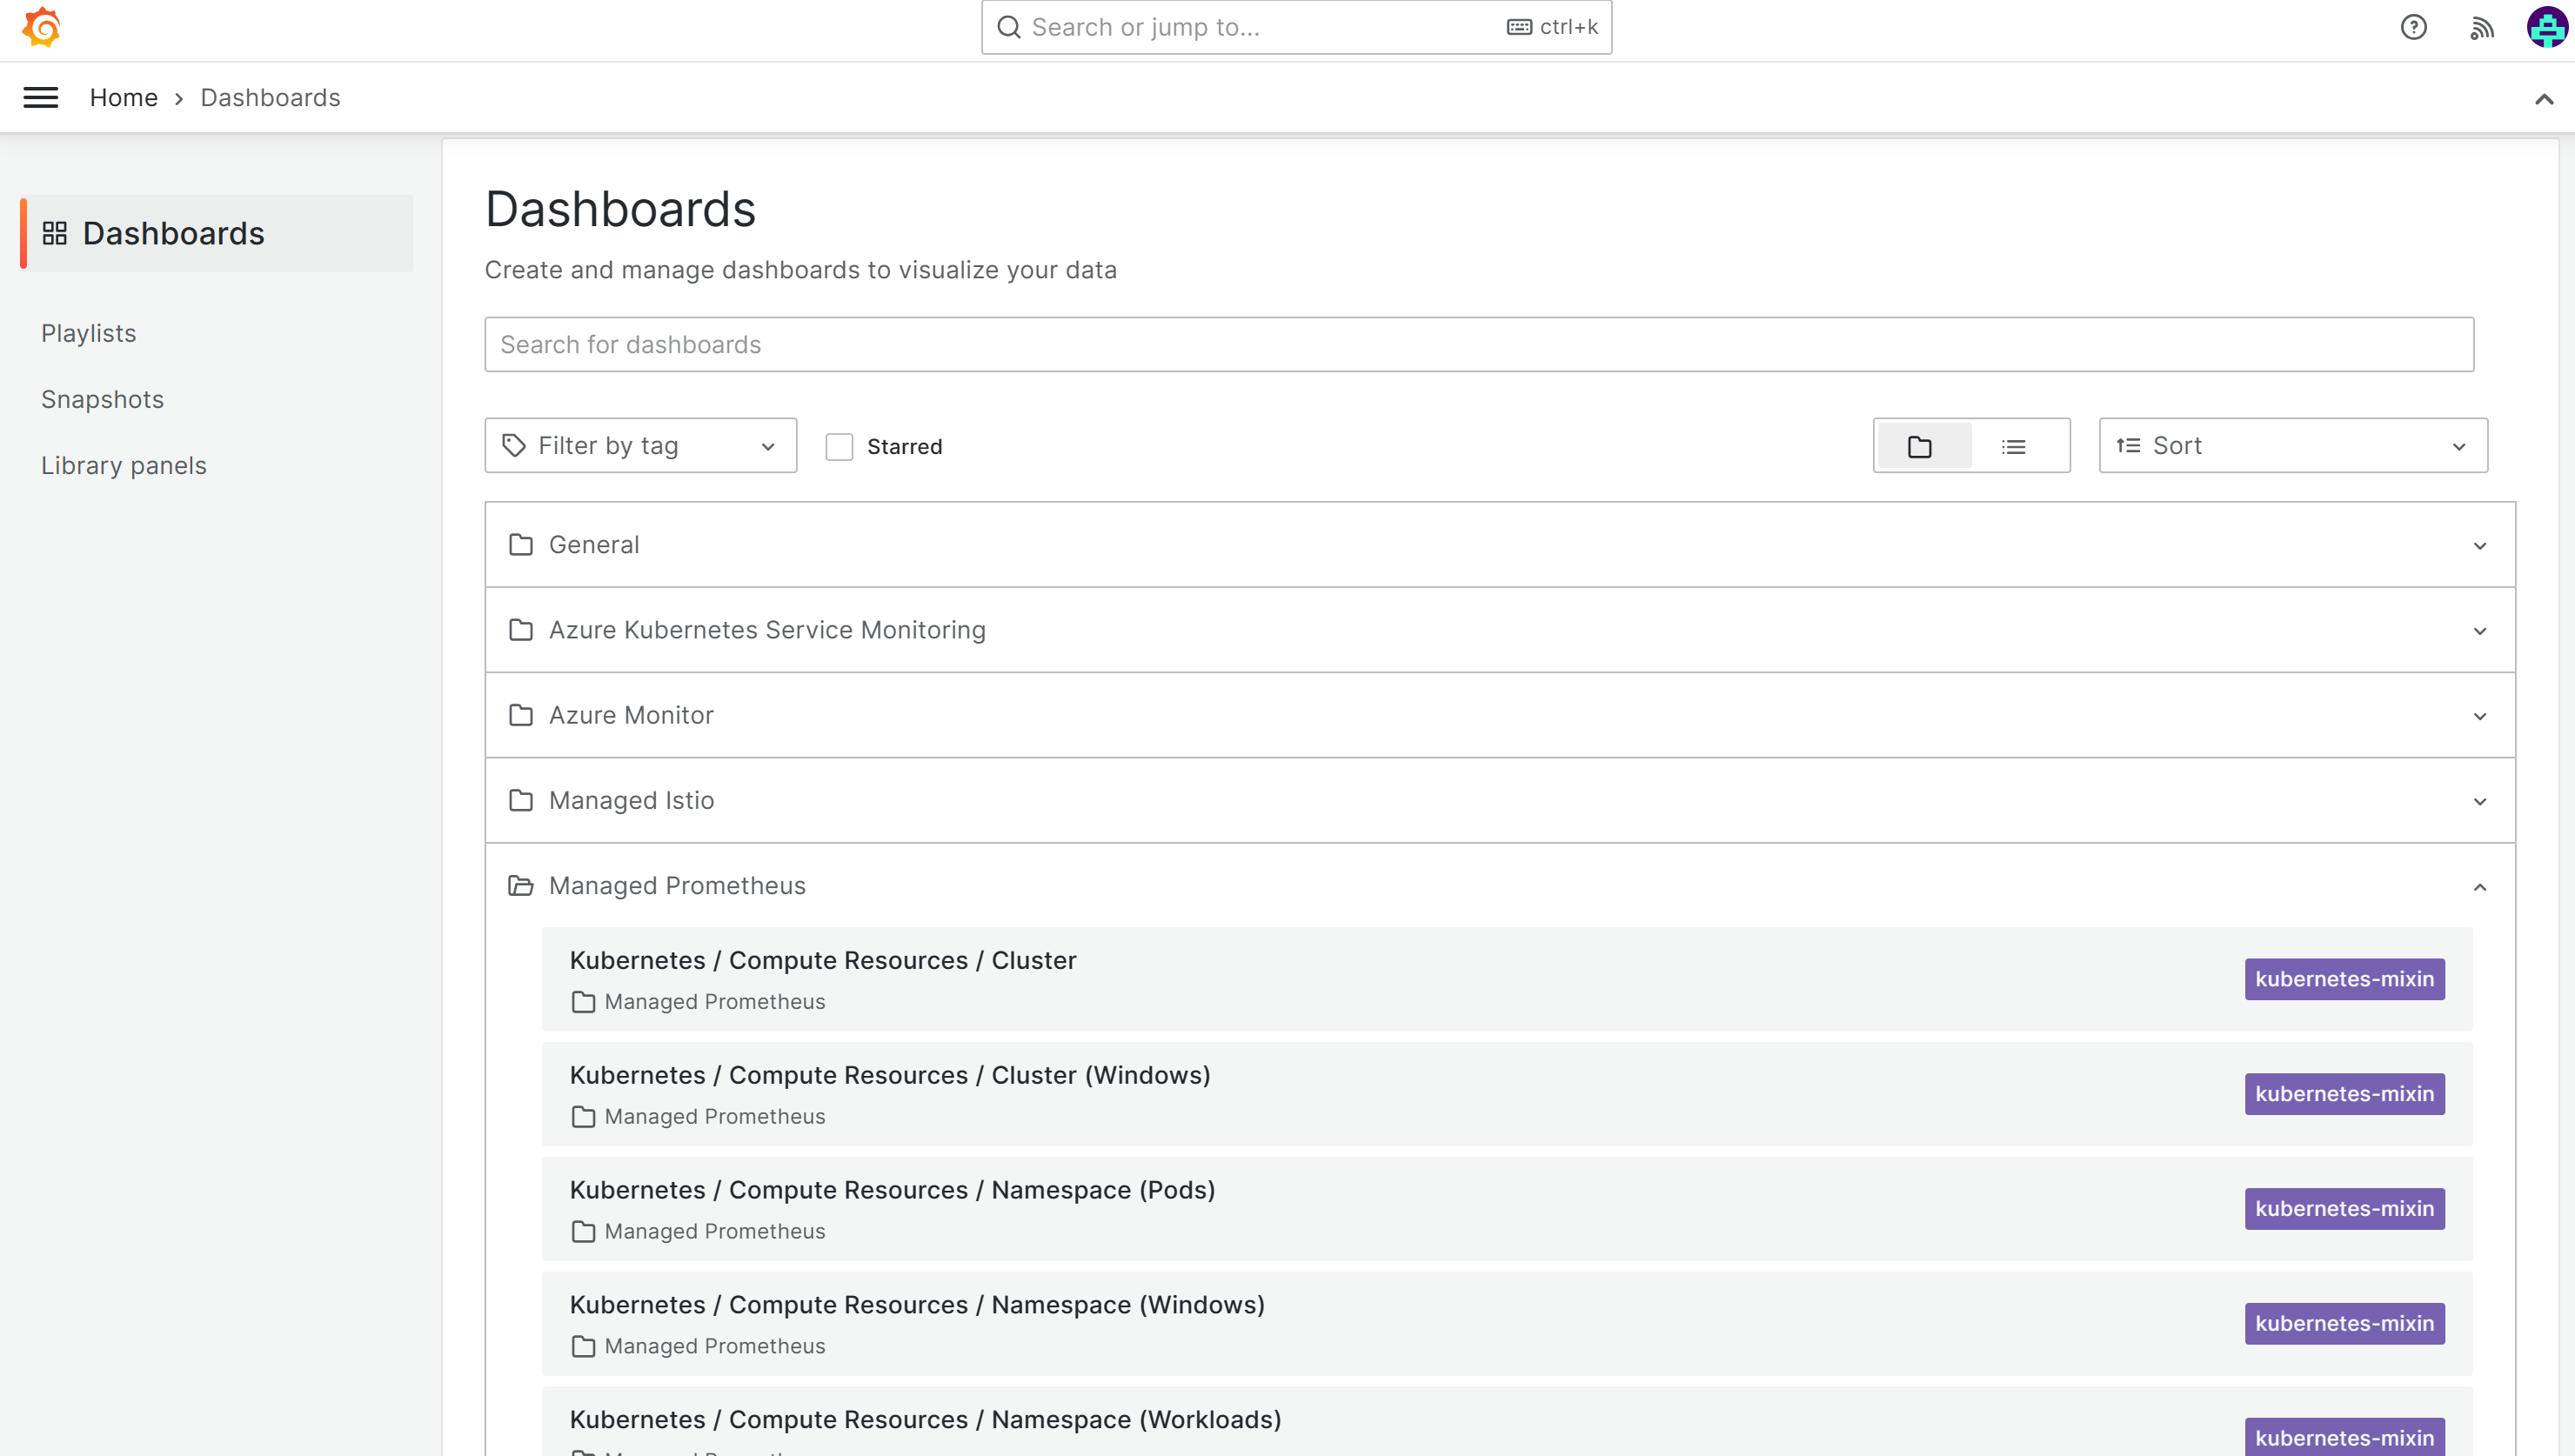Open Playlists in the sidebar
This screenshot has width=2575, height=1456.
(x=88, y=333)
